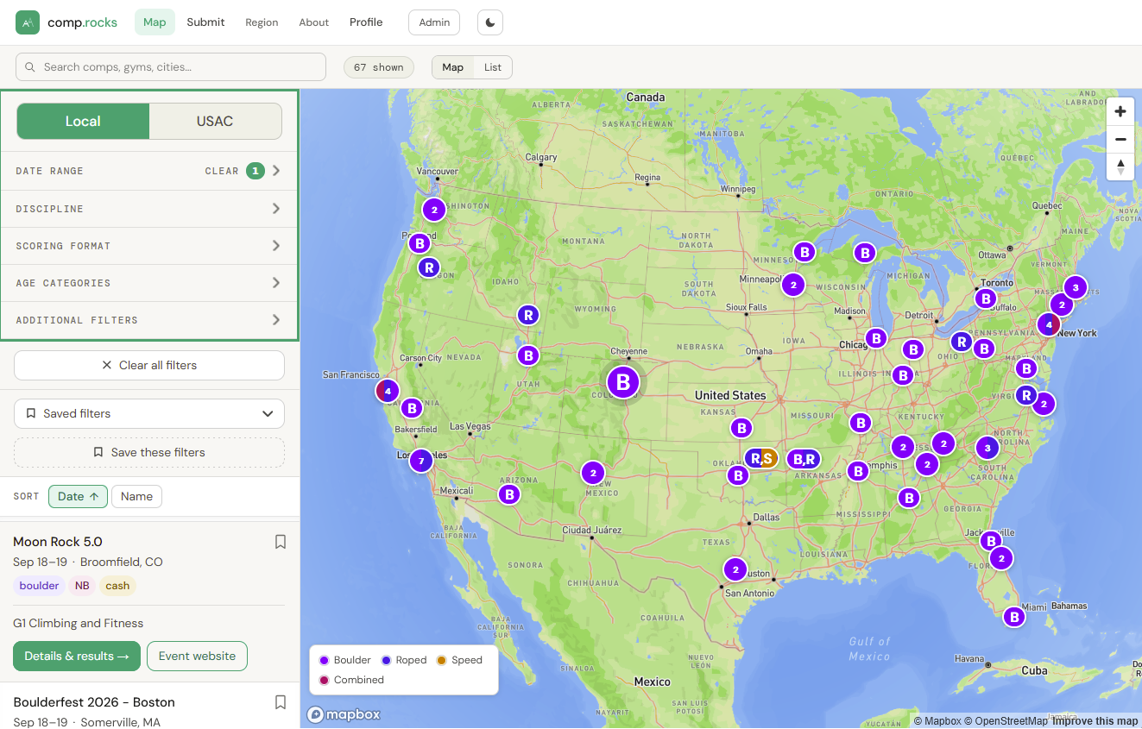Click the B marker near Miami
The width and height of the screenshot is (1142, 729).
1014,617
